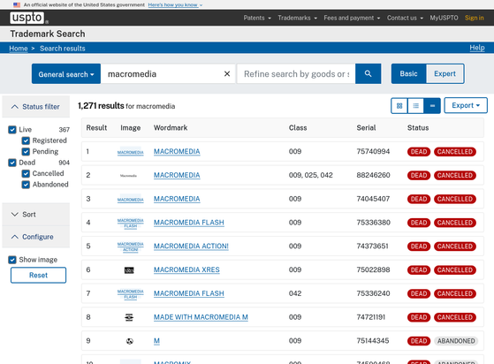
Task: Select the Basic search mode
Action: (x=408, y=73)
